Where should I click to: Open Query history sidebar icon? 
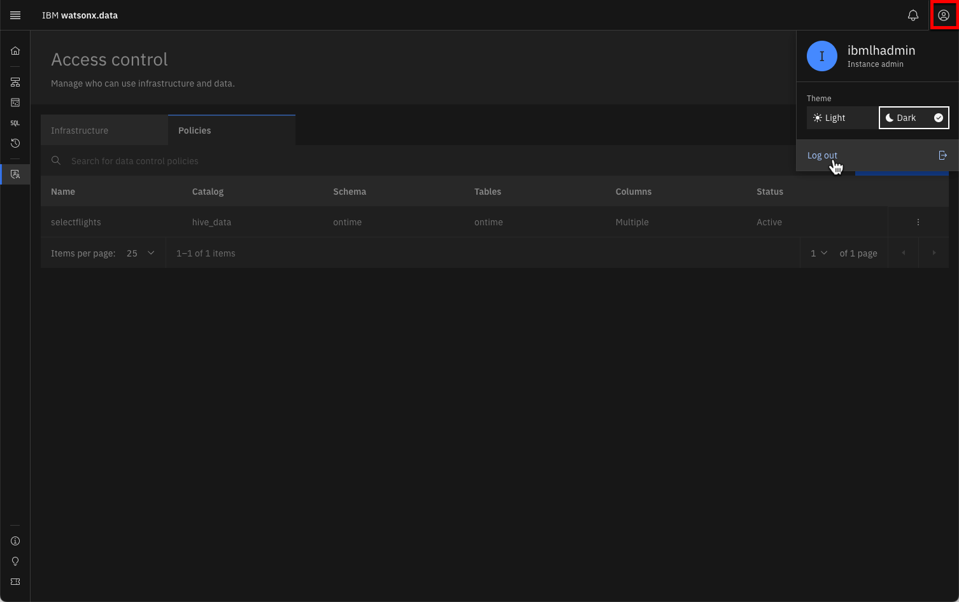(x=15, y=143)
